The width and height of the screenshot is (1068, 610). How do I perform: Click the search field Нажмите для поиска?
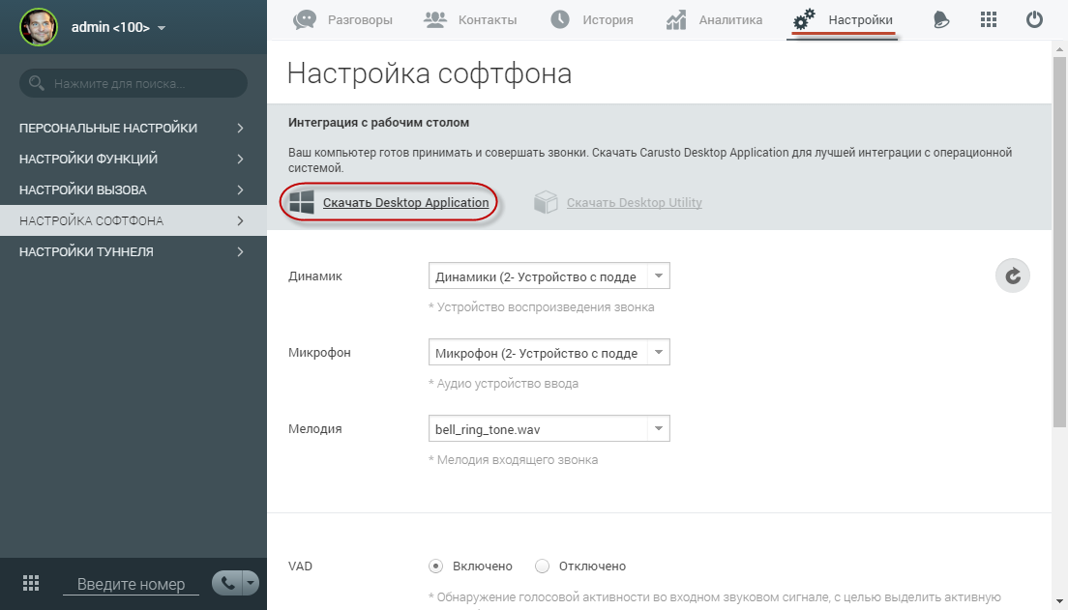133,83
